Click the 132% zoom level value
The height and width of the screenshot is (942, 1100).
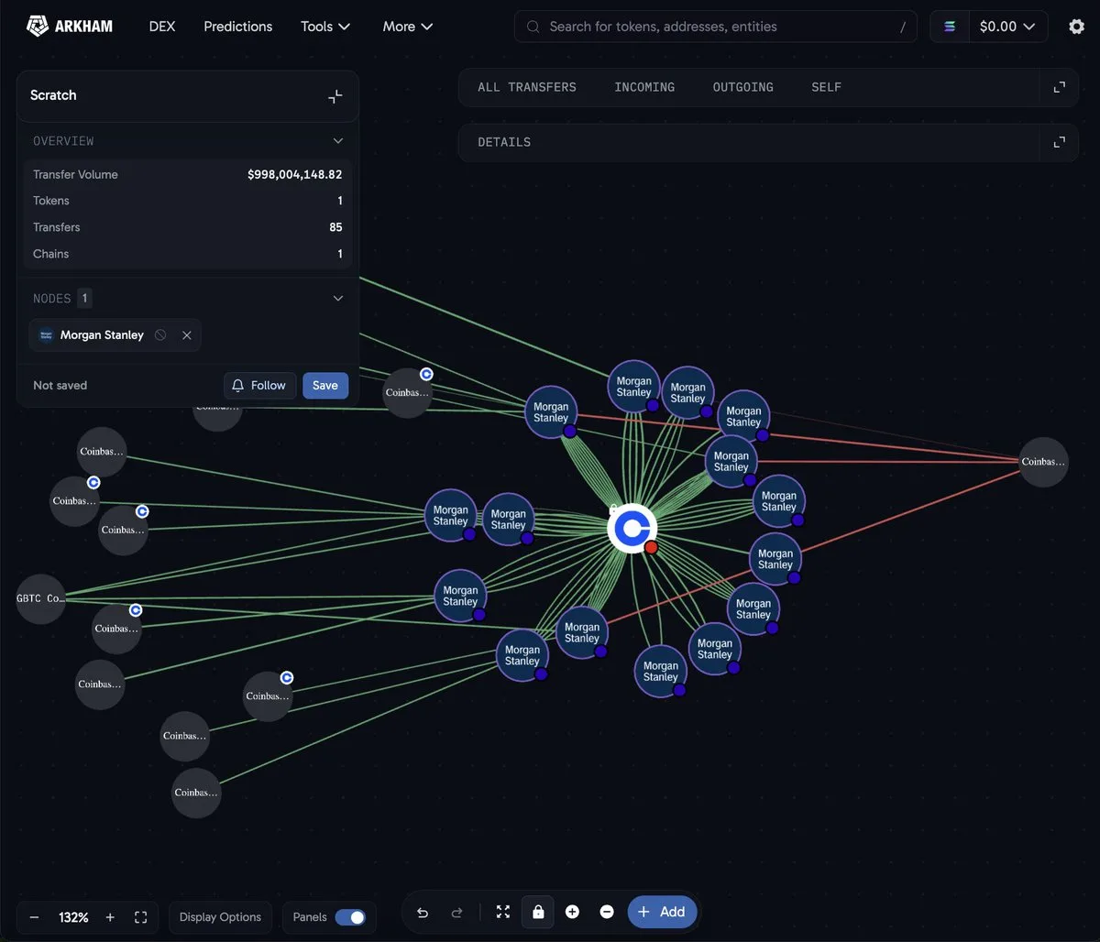73,917
